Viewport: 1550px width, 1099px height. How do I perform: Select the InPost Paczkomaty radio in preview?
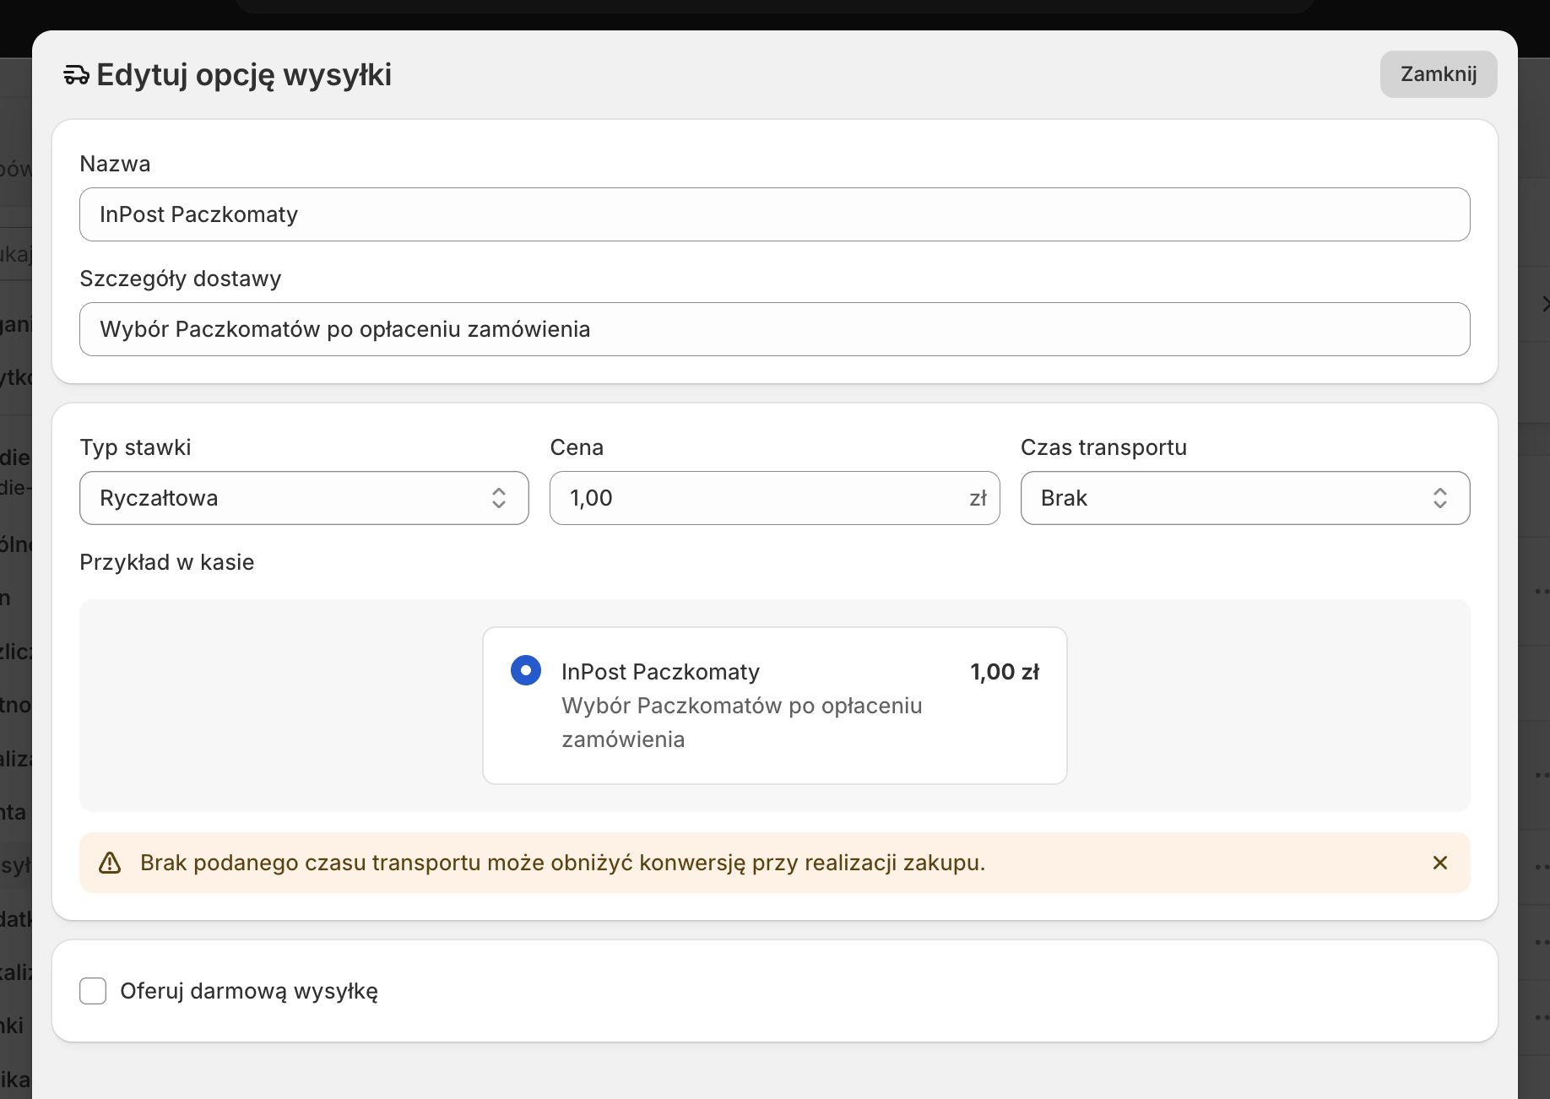(526, 671)
